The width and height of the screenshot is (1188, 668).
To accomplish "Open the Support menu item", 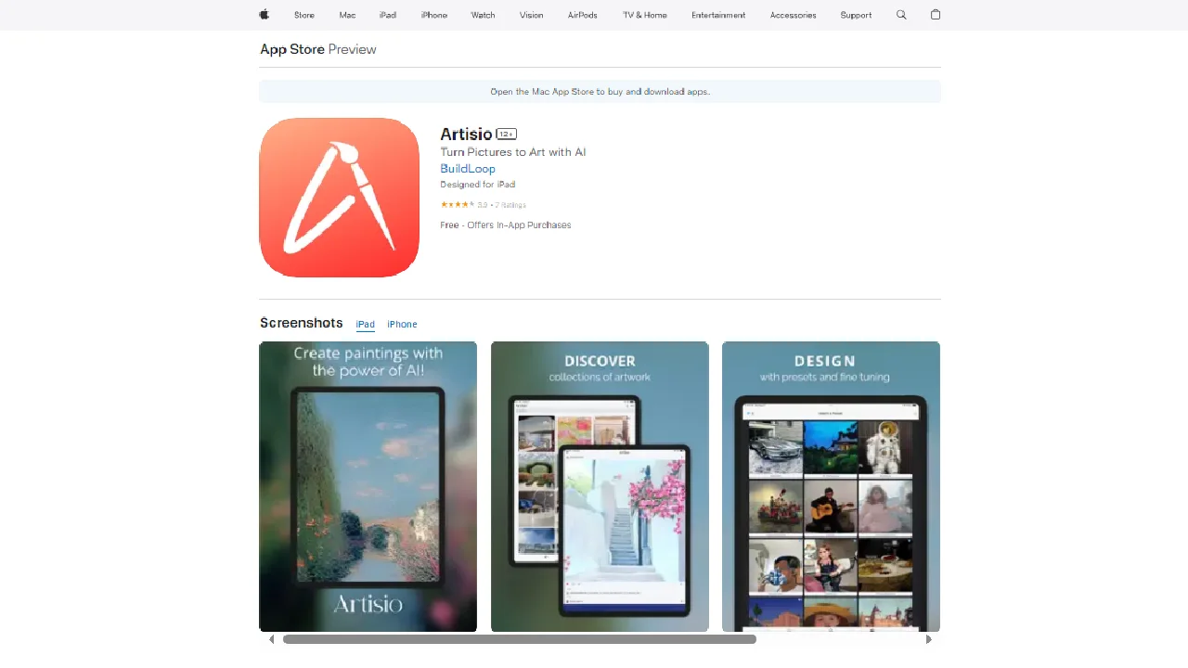I will (856, 15).
